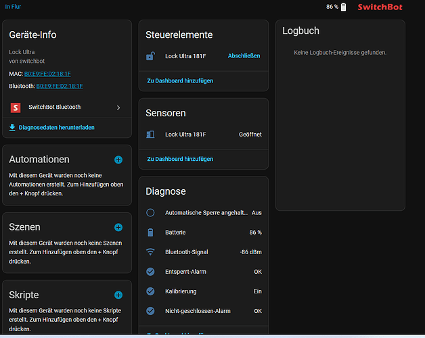Click the circle icon next to Automatische Sperre angehalten
Screen dimensions: 425x338
coord(150,213)
